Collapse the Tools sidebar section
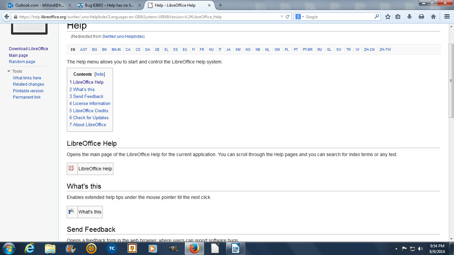The height and width of the screenshot is (255, 454). [9, 71]
